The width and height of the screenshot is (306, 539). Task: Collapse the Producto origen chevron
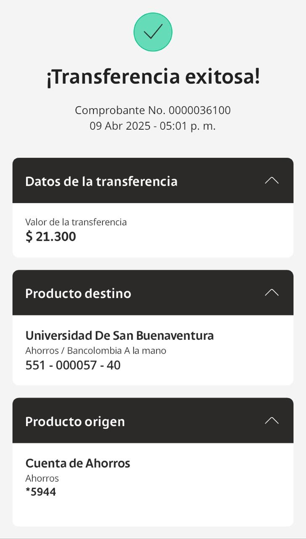tap(272, 421)
